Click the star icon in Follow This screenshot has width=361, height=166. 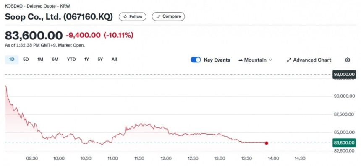point(125,16)
